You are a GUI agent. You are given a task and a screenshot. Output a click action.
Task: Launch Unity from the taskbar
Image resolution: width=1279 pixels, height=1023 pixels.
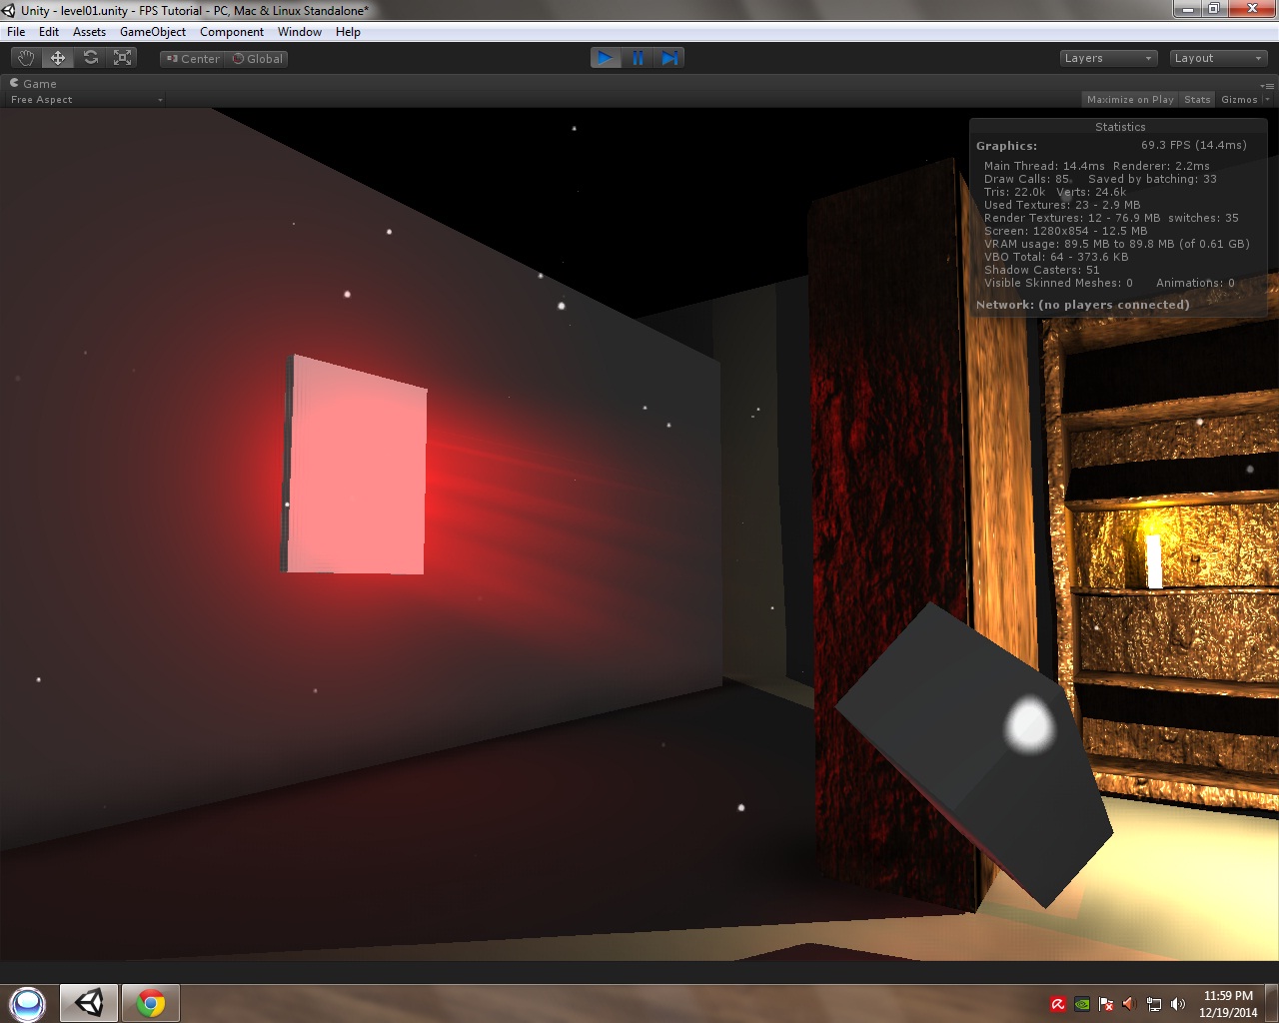tap(88, 1002)
